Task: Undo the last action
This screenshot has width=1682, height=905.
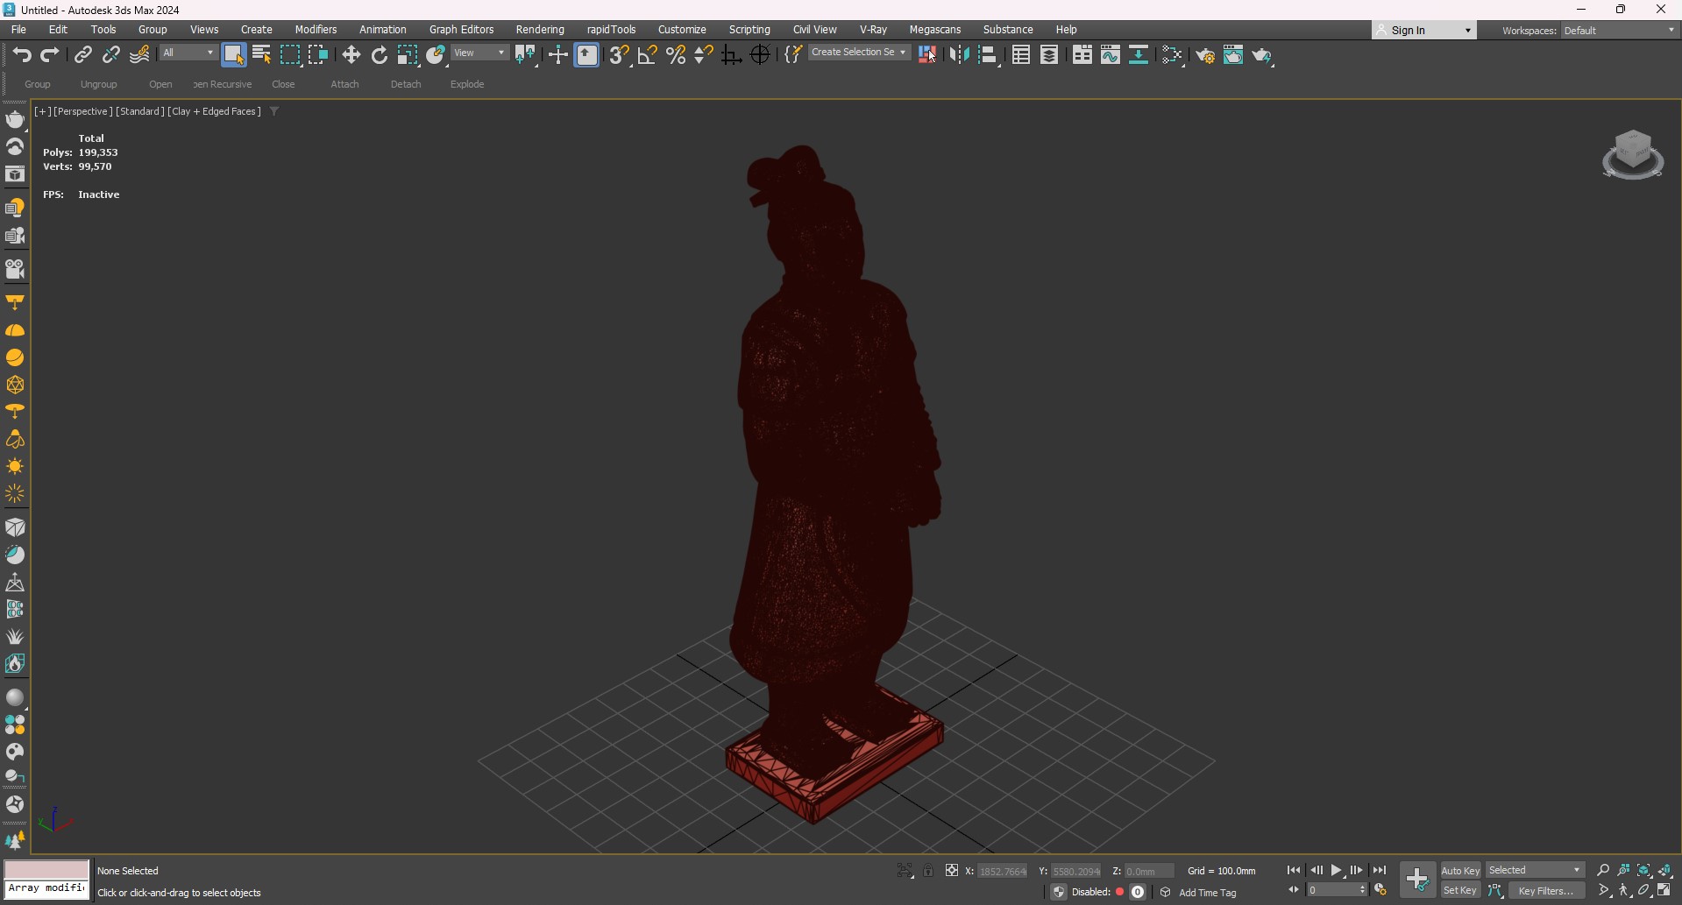Action: pos(22,55)
